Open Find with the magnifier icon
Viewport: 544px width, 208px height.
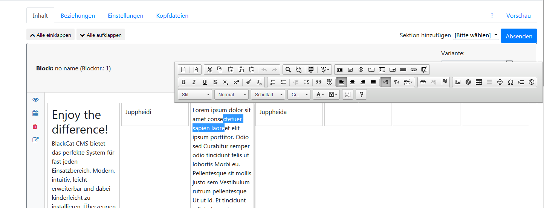[x=288, y=70]
